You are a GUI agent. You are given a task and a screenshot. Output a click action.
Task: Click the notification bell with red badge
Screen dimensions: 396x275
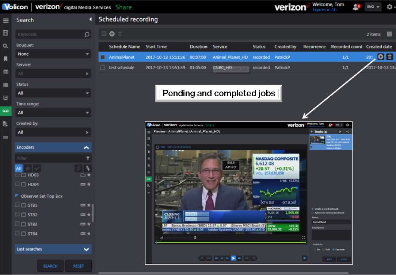pyautogui.click(x=356, y=7)
